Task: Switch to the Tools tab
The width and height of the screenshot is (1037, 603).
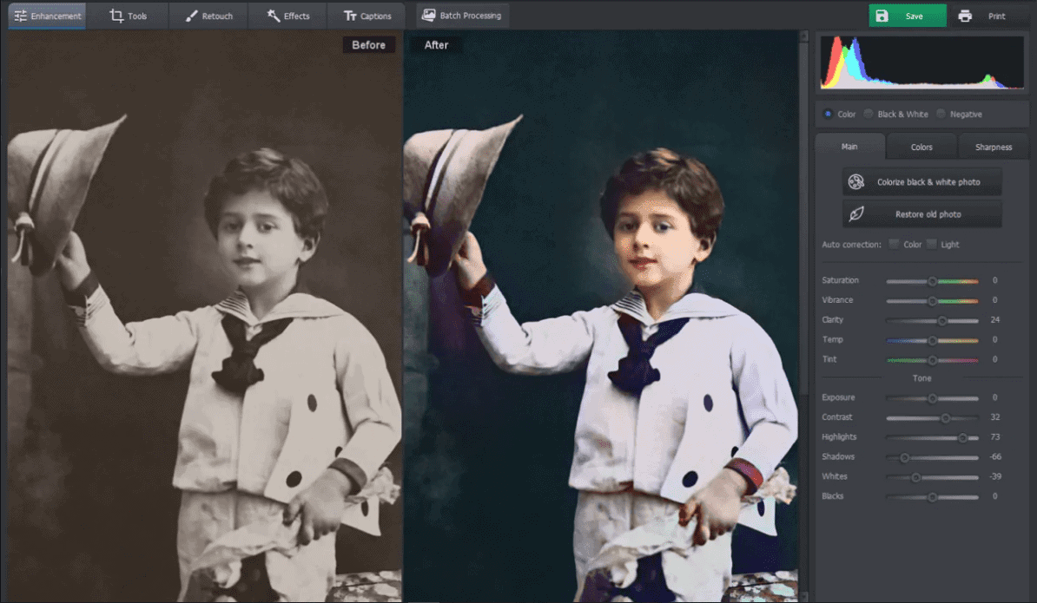Action: point(129,16)
